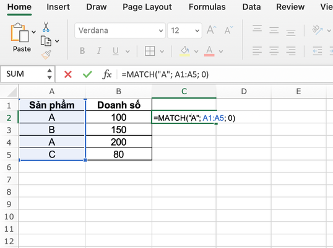Apply cell borders with the borders icon
333x248 pixels.
(x=150, y=51)
